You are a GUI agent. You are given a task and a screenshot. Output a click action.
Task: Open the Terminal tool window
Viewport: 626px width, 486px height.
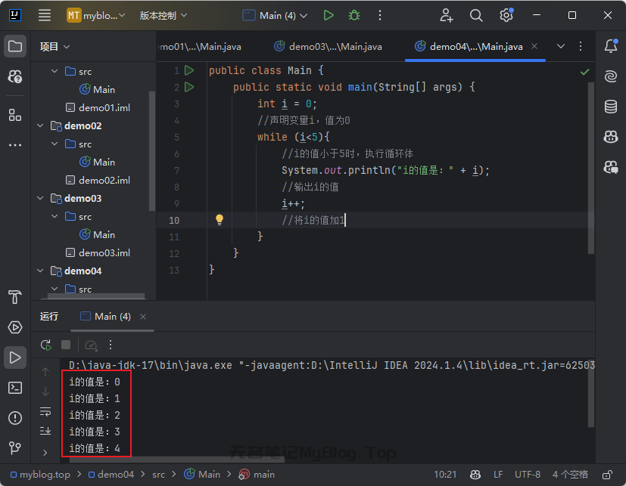[15, 388]
